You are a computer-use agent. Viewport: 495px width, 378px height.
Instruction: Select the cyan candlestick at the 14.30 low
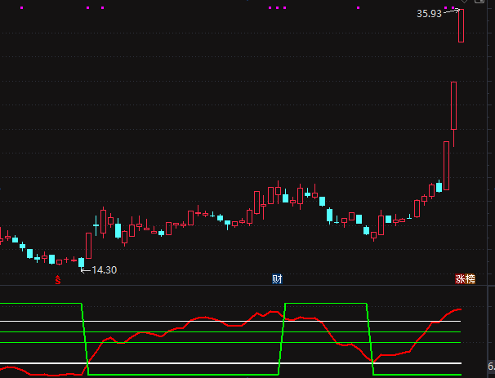pyautogui.click(x=81, y=263)
